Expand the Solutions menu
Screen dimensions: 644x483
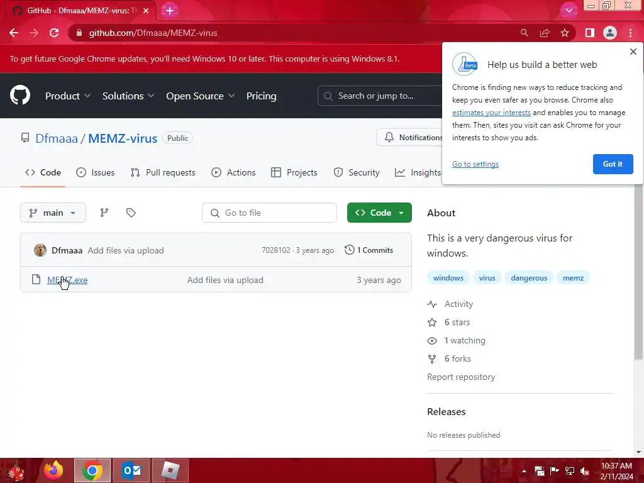pyautogui.click(x=128, y=96)
